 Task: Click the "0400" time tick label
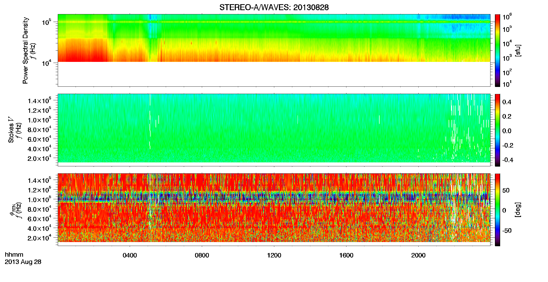point(130,255)
